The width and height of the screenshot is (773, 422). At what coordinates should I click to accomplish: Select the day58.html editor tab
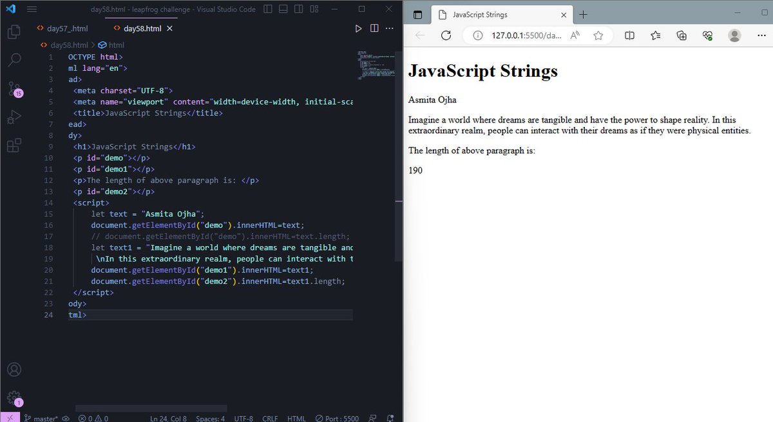[x=142, y=28]
